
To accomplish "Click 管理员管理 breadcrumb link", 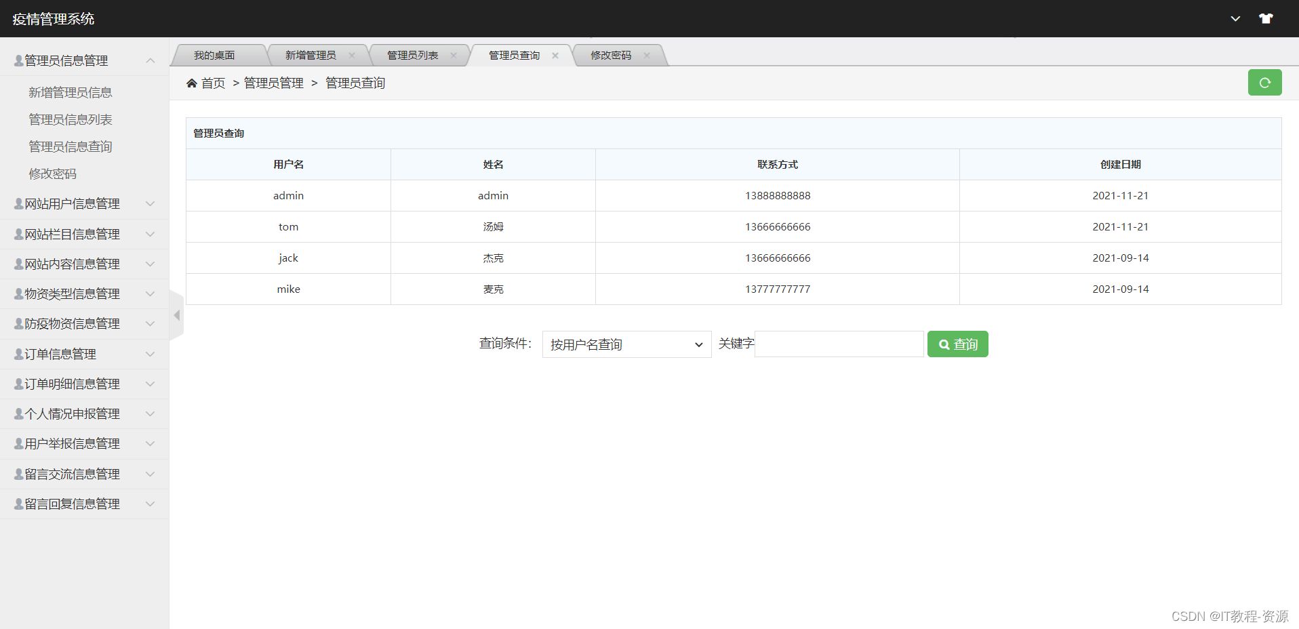I will coord(274,83).
